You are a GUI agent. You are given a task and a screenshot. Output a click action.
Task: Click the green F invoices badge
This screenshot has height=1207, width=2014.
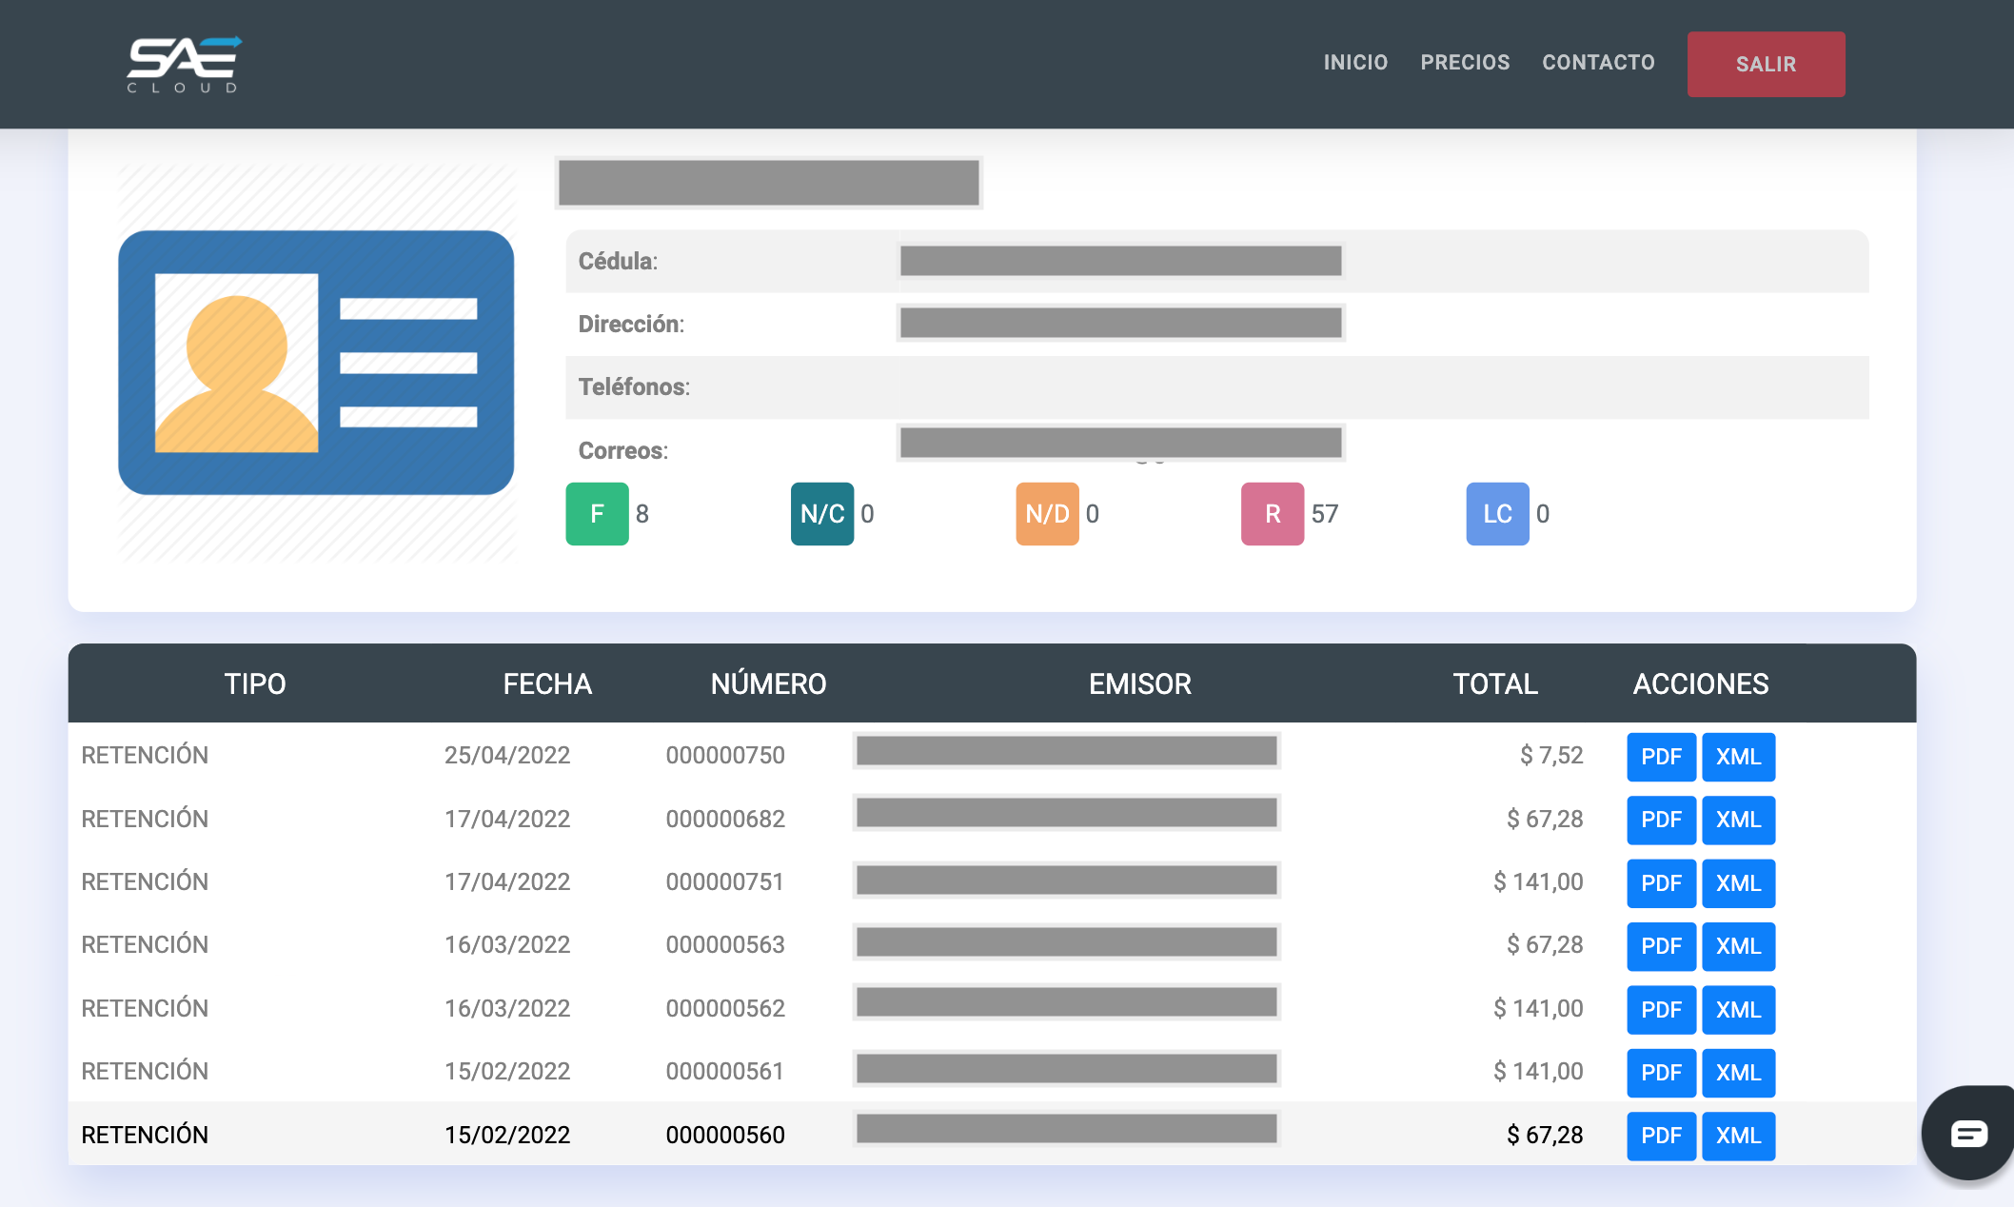pos(597,514)
